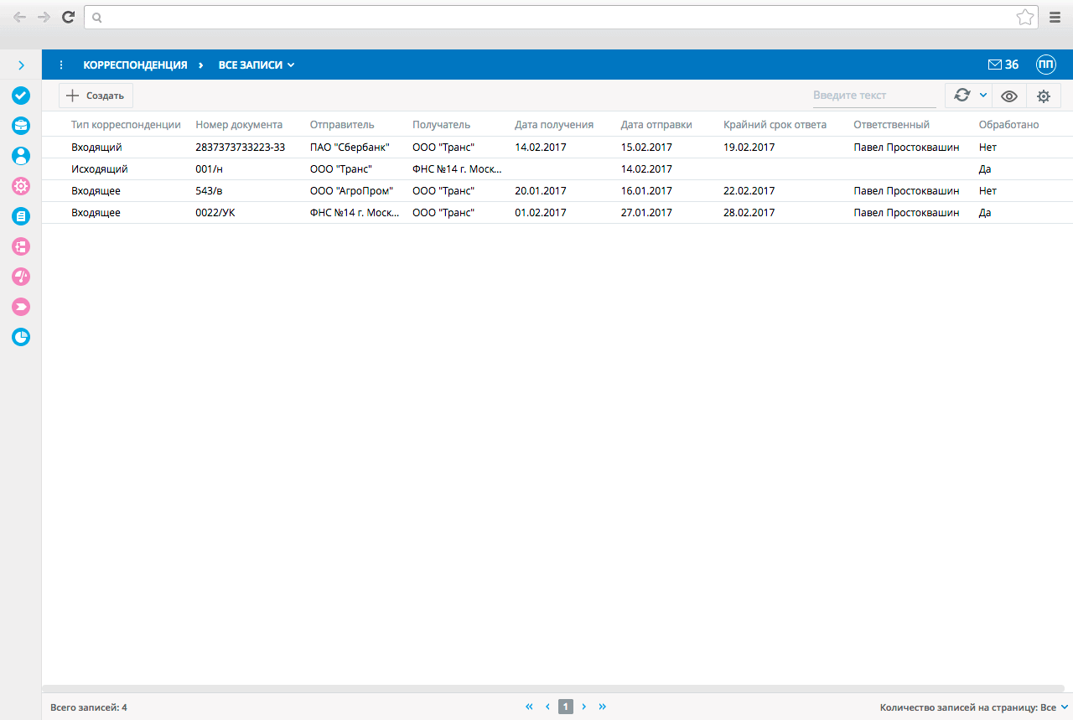Open the pink arrow tag icon in sidebar

21,307
